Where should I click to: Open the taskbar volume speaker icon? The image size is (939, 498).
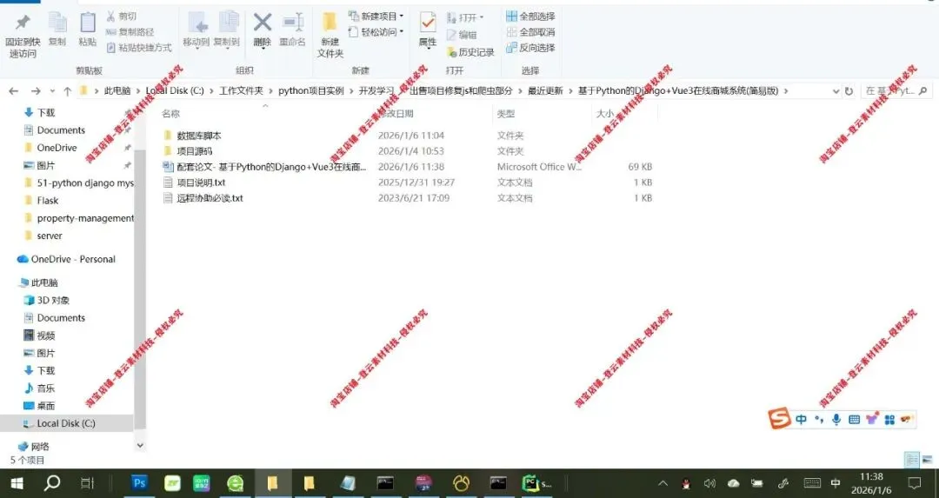coord(709,483)
